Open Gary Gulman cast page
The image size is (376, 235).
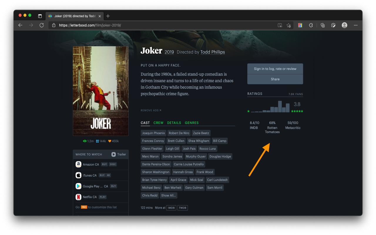tap(194, 188)
